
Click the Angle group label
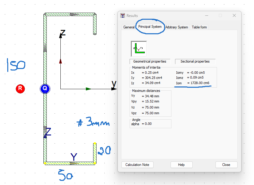[136, 120]
